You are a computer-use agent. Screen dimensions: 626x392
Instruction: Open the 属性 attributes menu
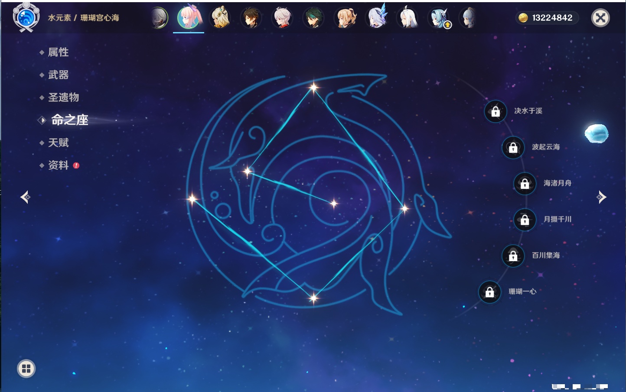click(x=58, y=52)
